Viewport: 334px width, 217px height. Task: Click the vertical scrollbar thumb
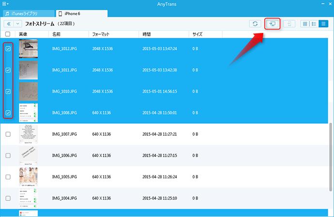[331, 157]
